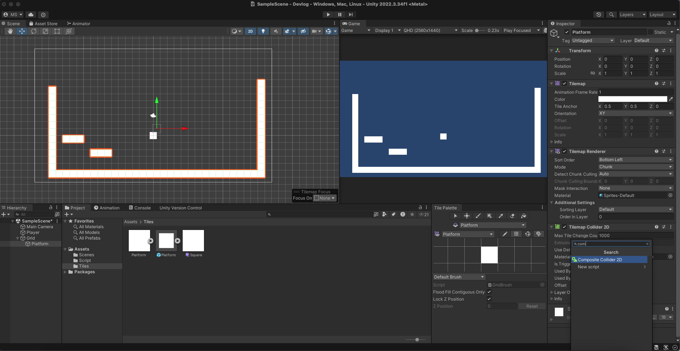The height and width of the screenshot is (351, 680).
Task: Collapse the Grid object in Hierarchy
Action: pos(18,238)
